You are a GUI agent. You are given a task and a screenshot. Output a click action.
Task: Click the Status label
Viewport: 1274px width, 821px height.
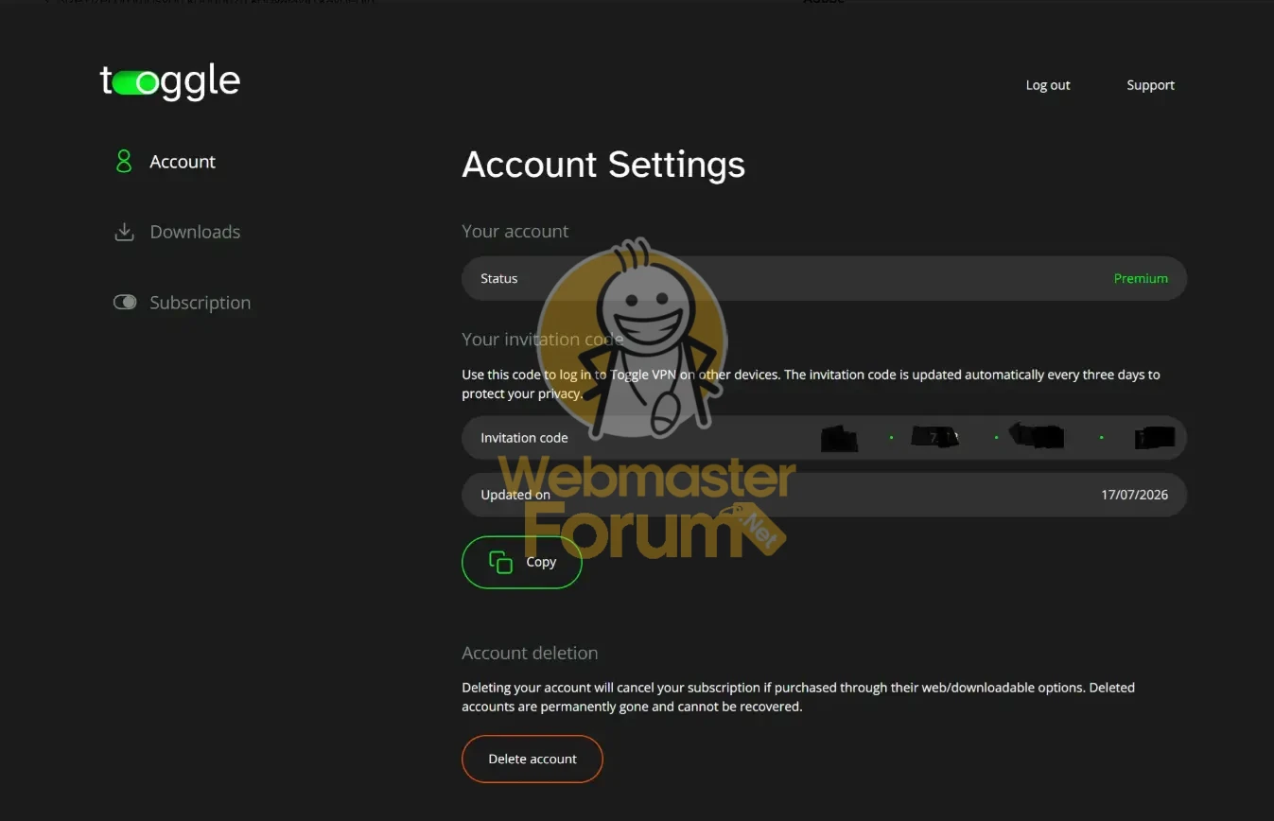point(498,278)
